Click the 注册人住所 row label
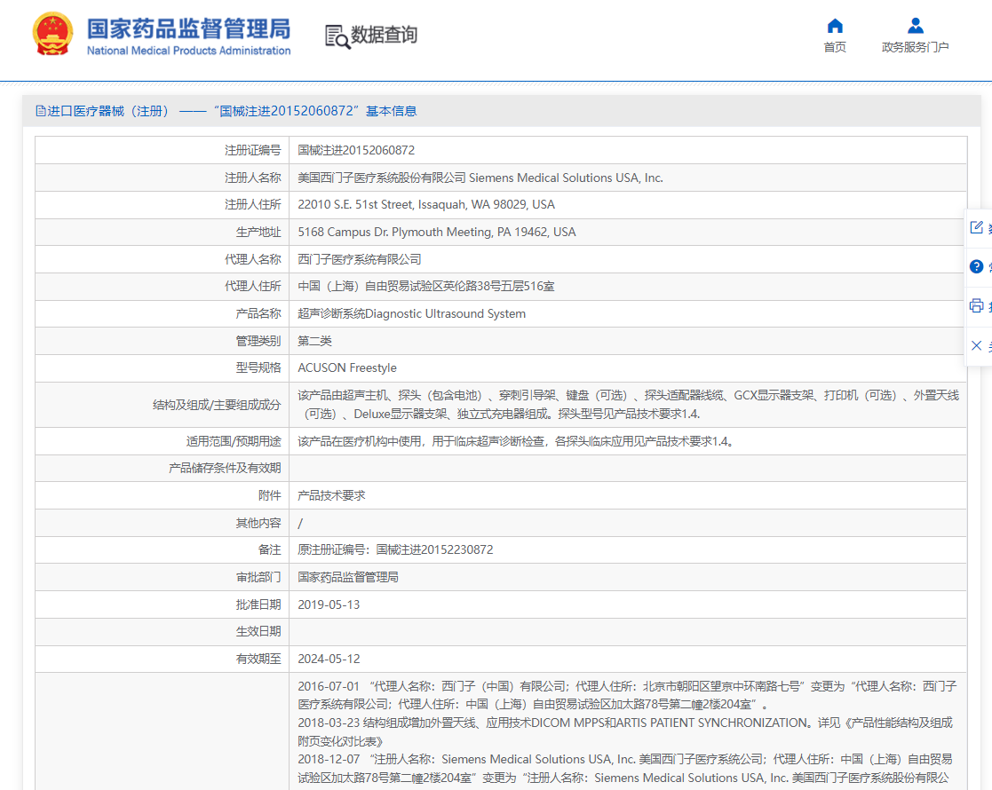The width and height of the screenshot is (992, 790). (x=252, y=205)
